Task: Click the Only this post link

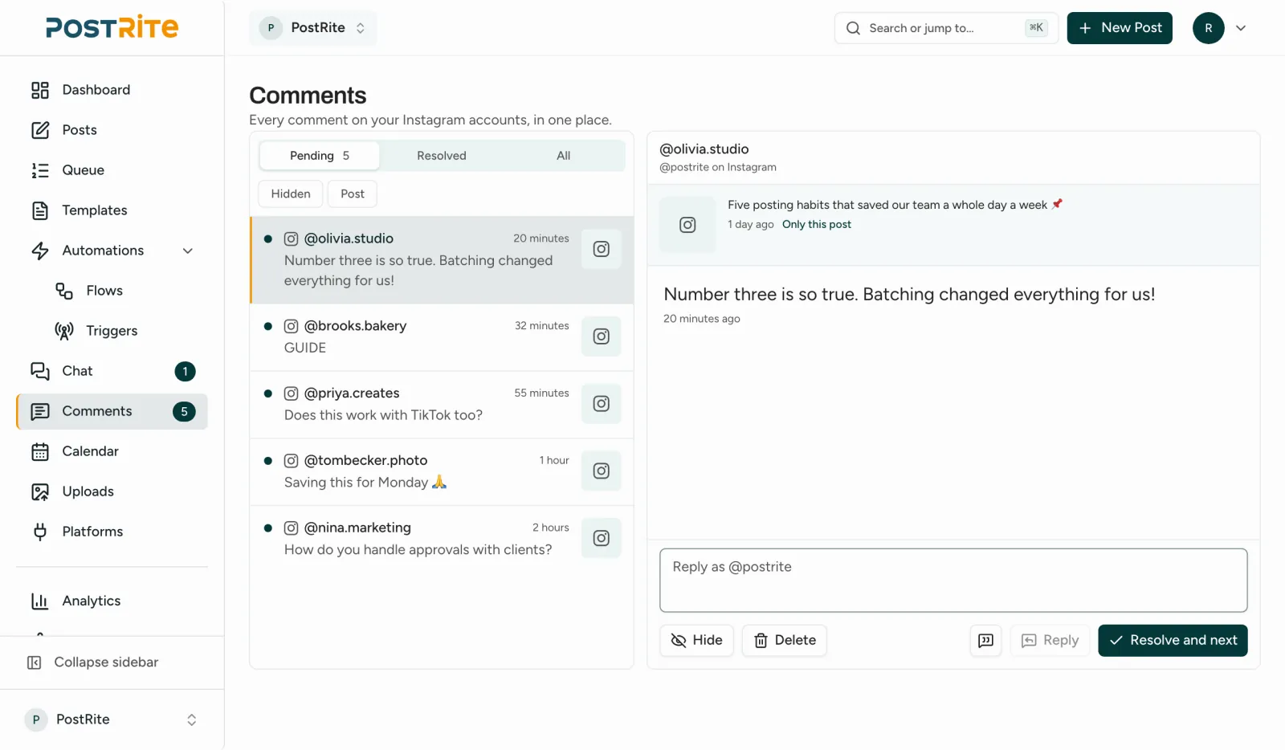Action: (817, 225)
